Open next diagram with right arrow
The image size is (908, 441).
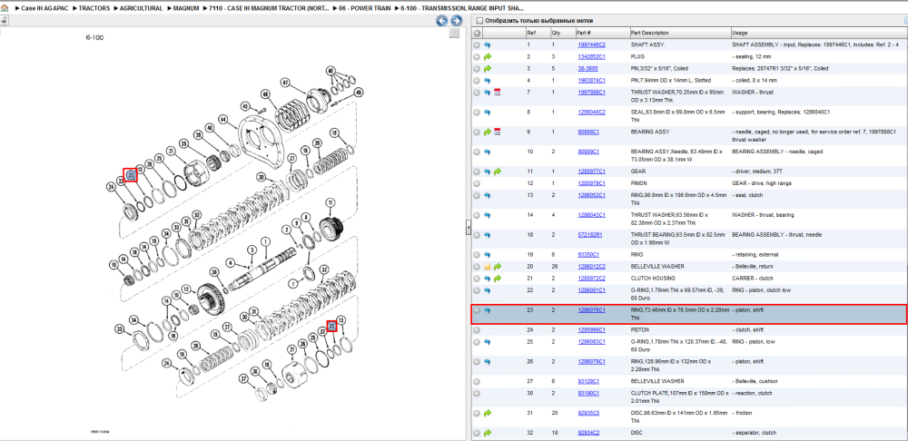click(457, 22)
